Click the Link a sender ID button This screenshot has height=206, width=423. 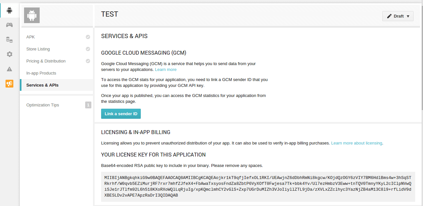tap(121, 114)
